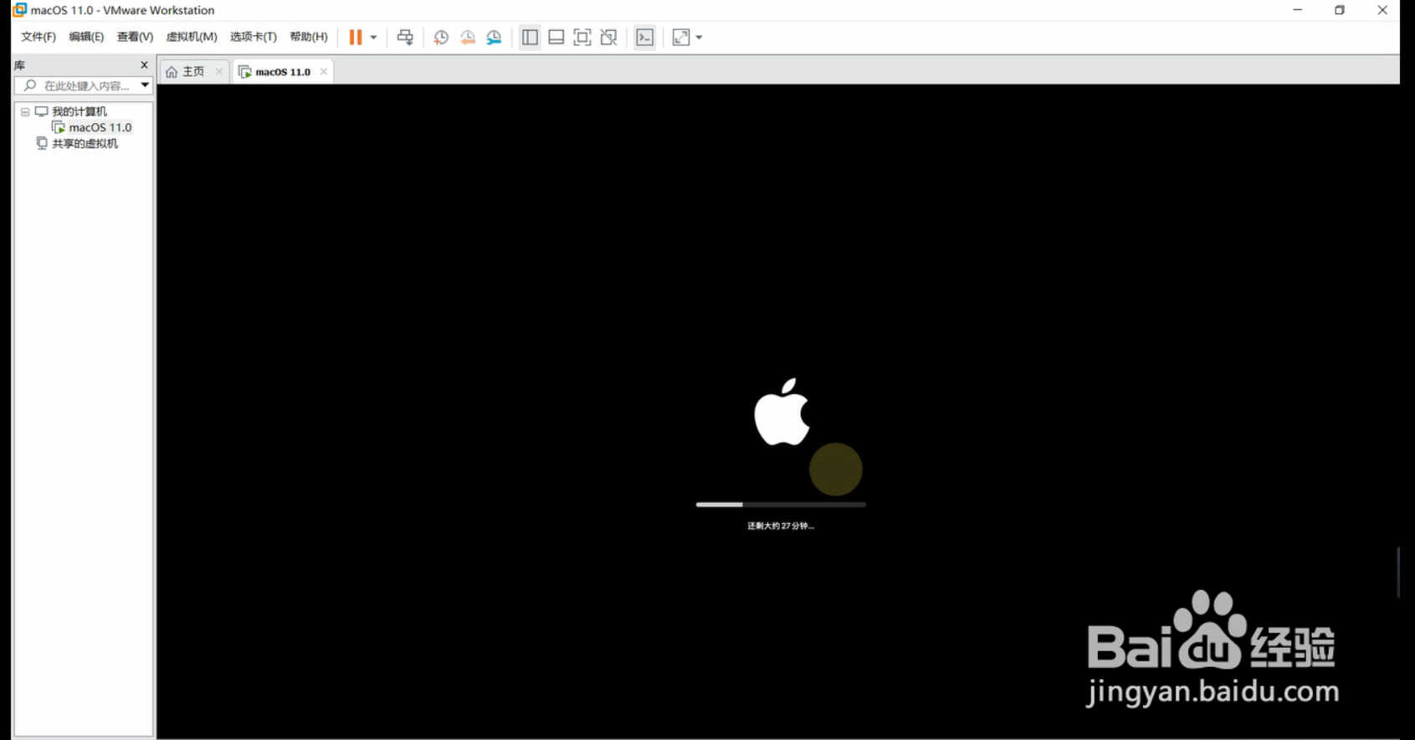Open the console view button
The height and width of the screenshot is (740, 1415).
(645, 37)
